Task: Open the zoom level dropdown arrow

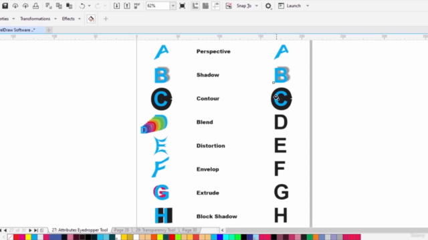Action: click(x=173, y=6)
